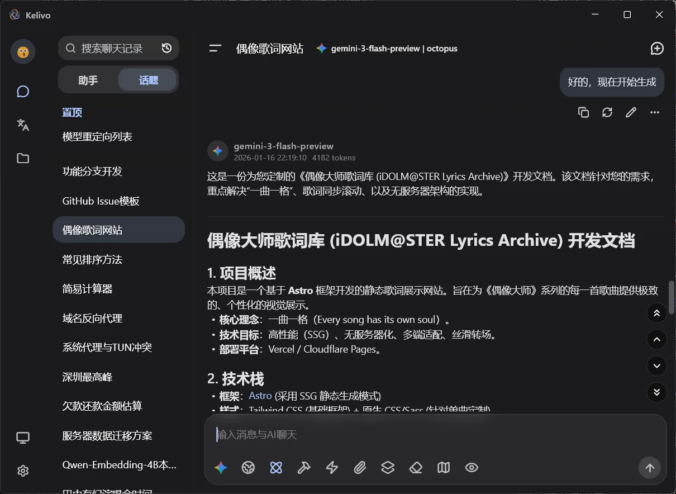The image size is (676, 494).
Task: Open the Astro hyperlink in 技术栈 section
Action: point(260,396)
